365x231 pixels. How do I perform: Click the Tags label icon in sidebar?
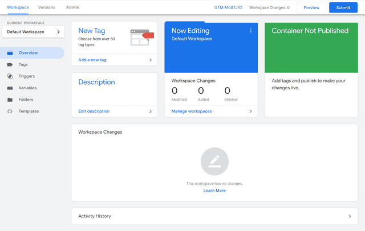click(x=10, y=64)
